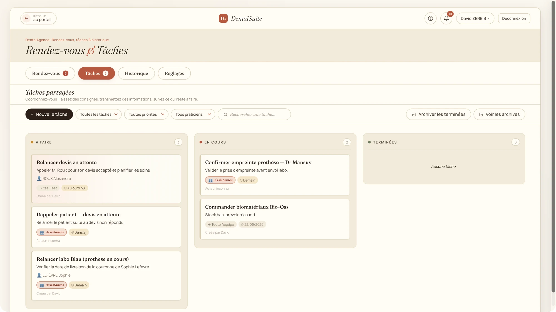Click Créée par David in Commander biomatériaux card
This screenshot has height=312, width=556.
[217, 233]
